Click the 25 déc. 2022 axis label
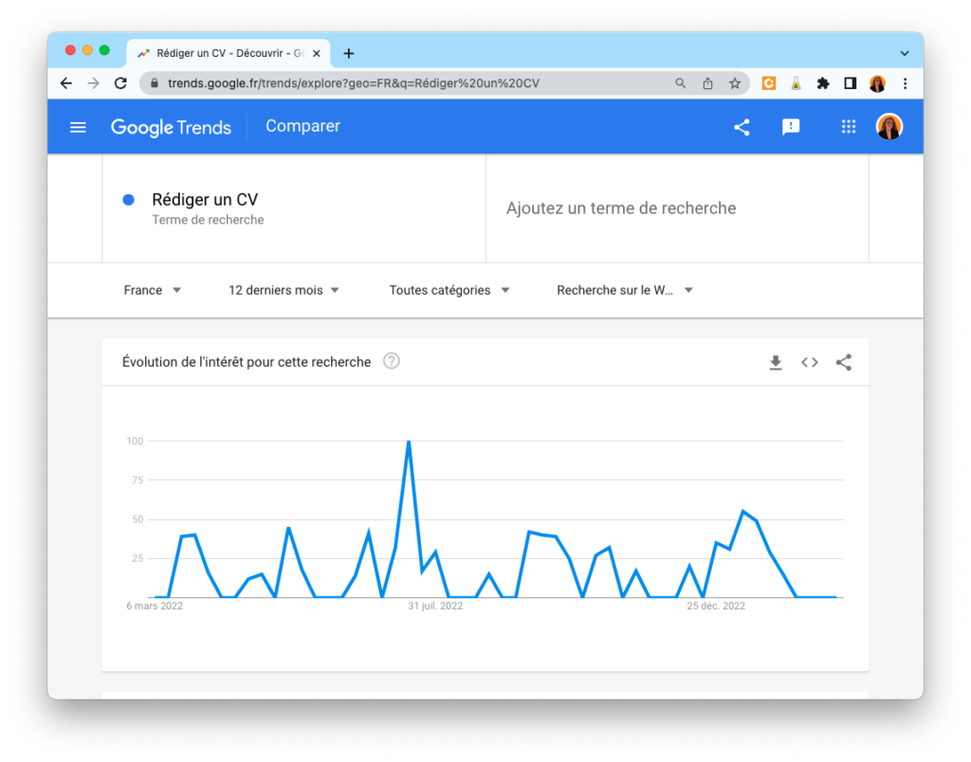The image size is (971, 762). tap(716, 606)
